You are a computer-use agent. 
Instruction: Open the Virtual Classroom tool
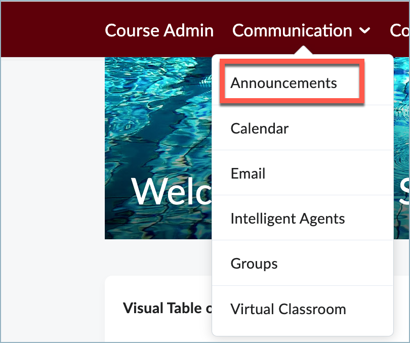[288, 308]
